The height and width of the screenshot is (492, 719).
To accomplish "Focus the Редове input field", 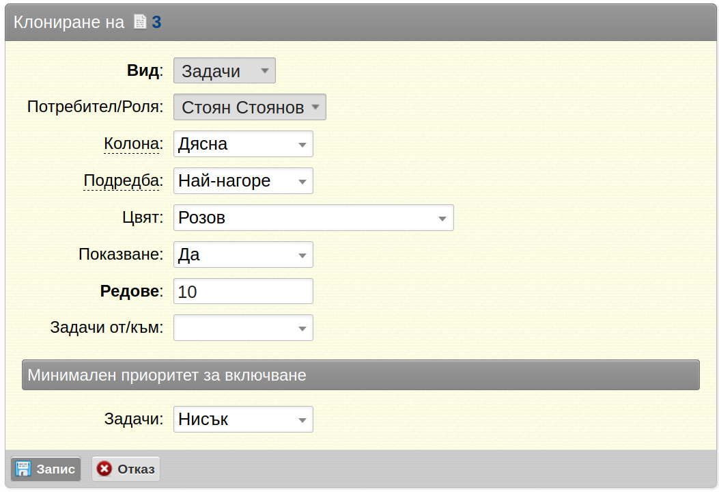I will 243,291.
